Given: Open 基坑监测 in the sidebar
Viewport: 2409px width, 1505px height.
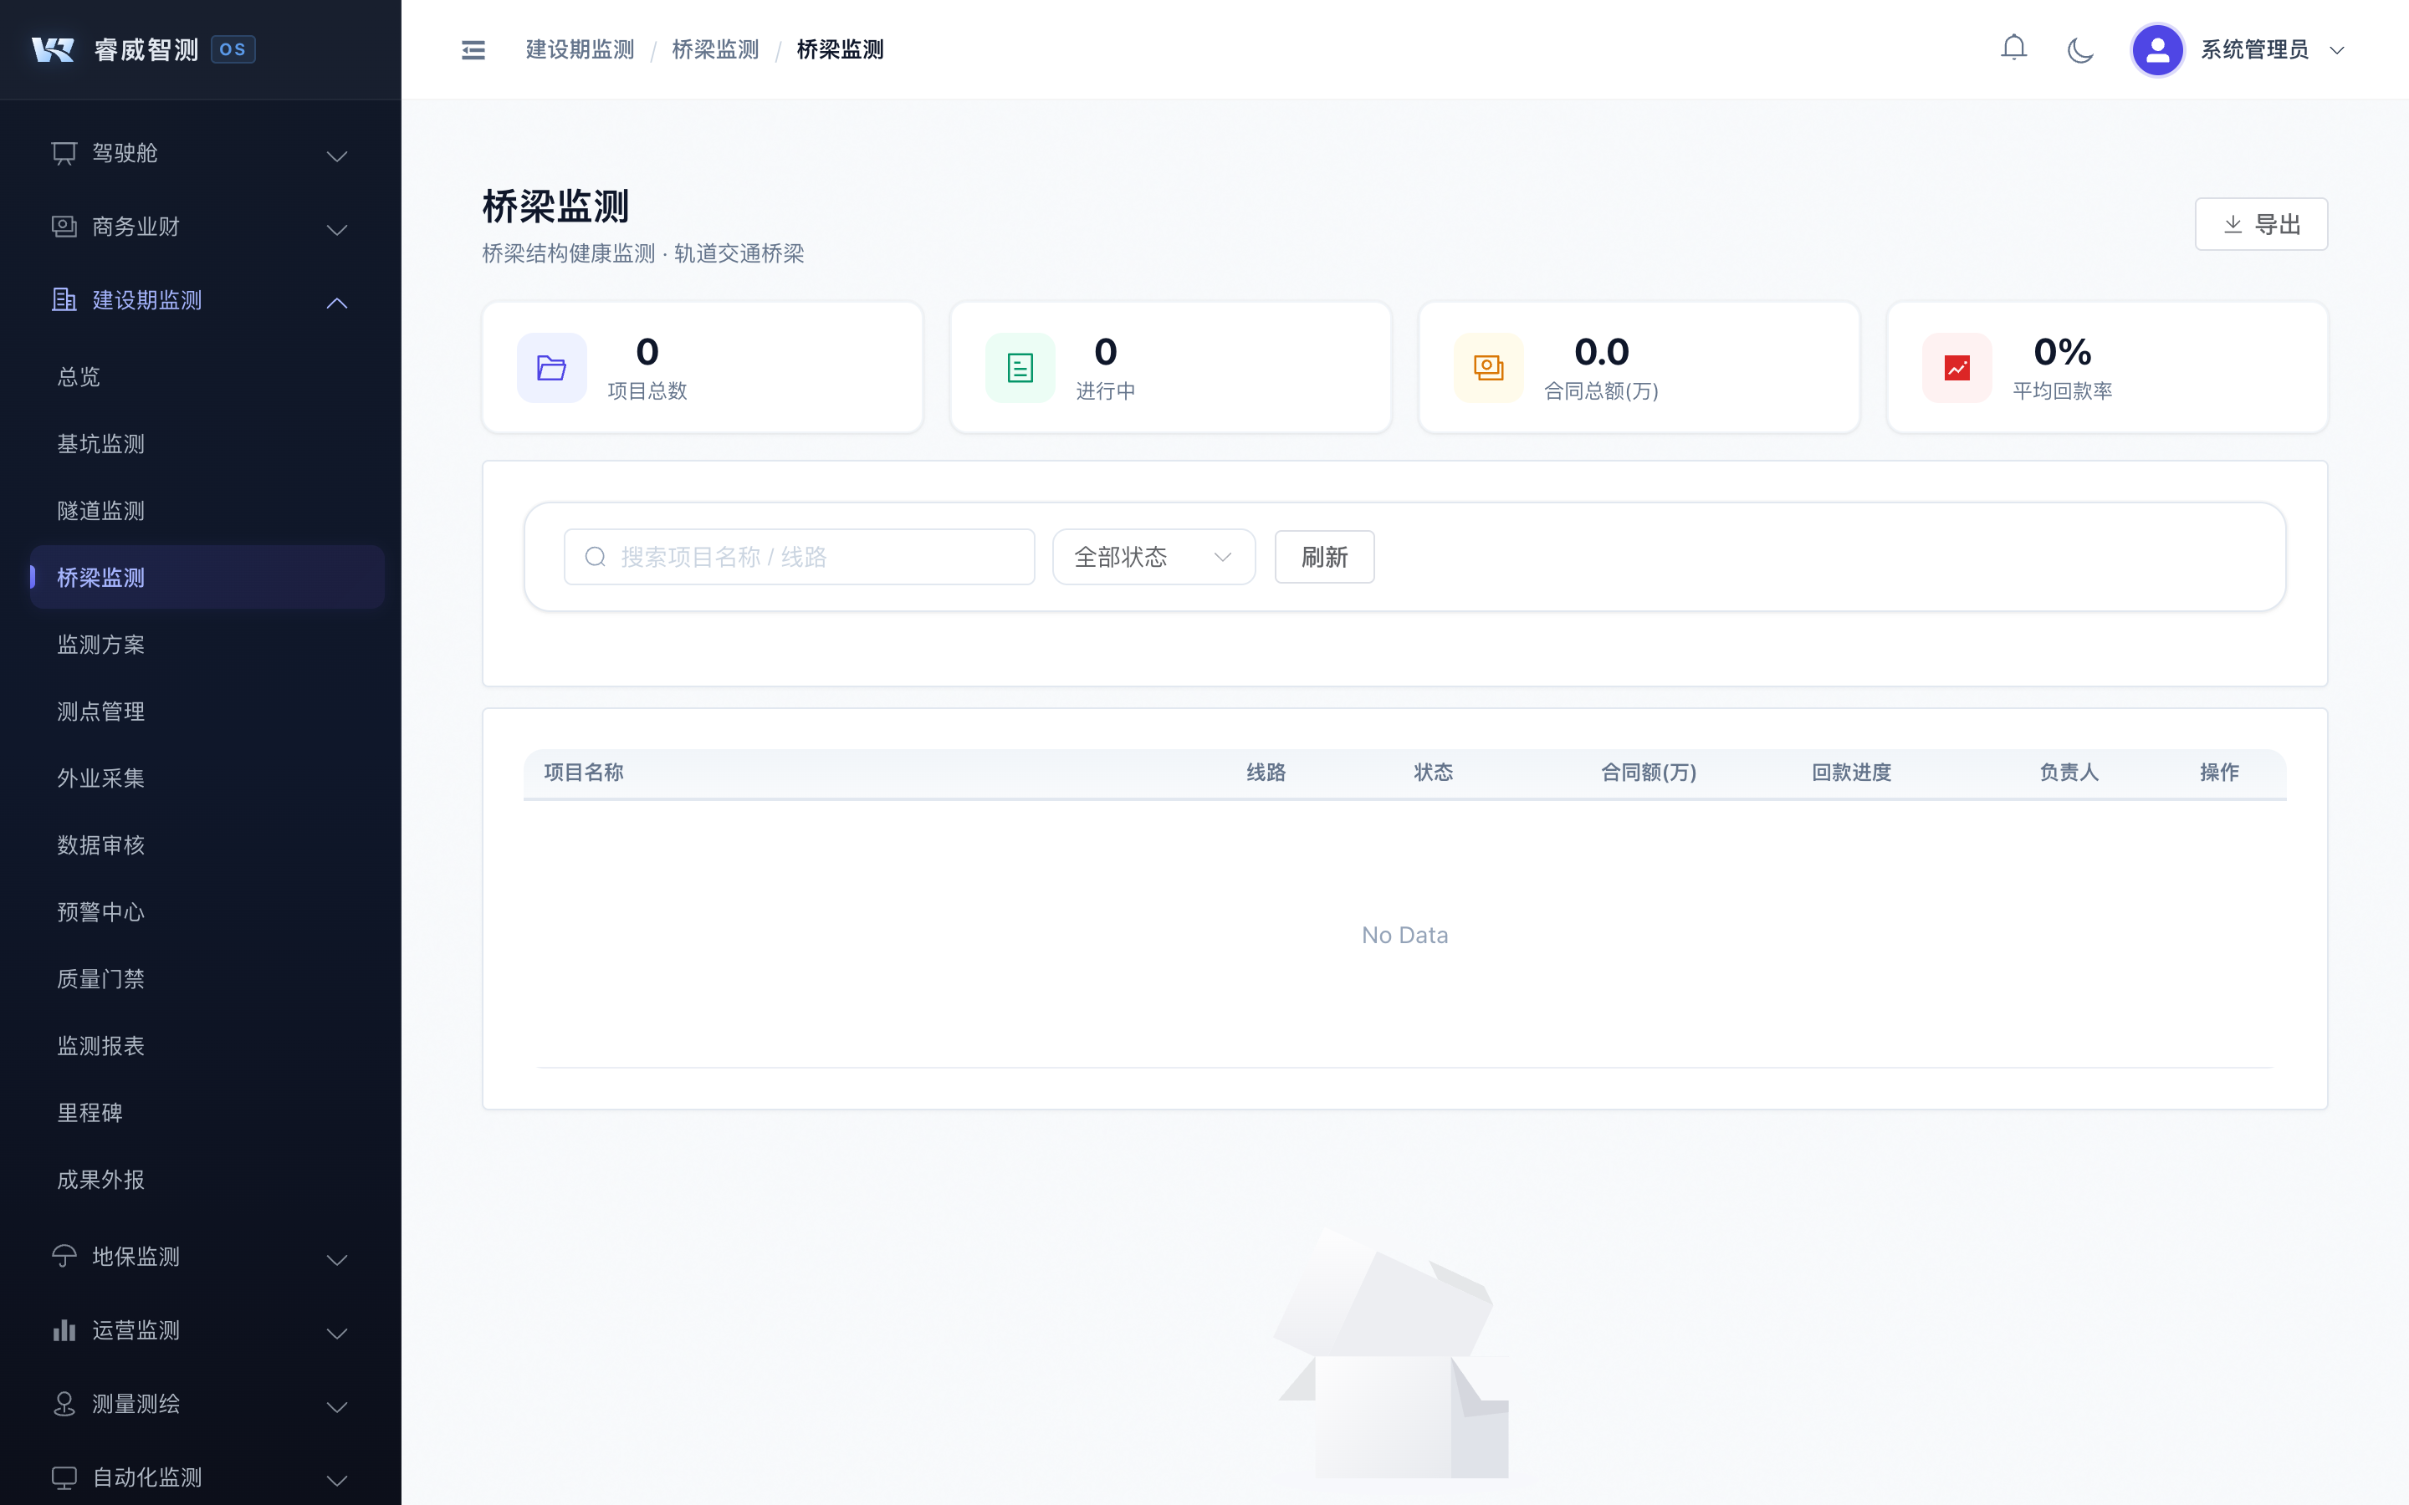Looking at the screenshot, I should (x=100, y=444).
